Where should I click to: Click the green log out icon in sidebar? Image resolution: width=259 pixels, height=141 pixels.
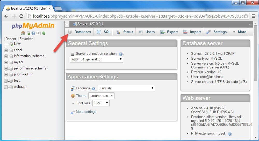[x=28, y=33]
